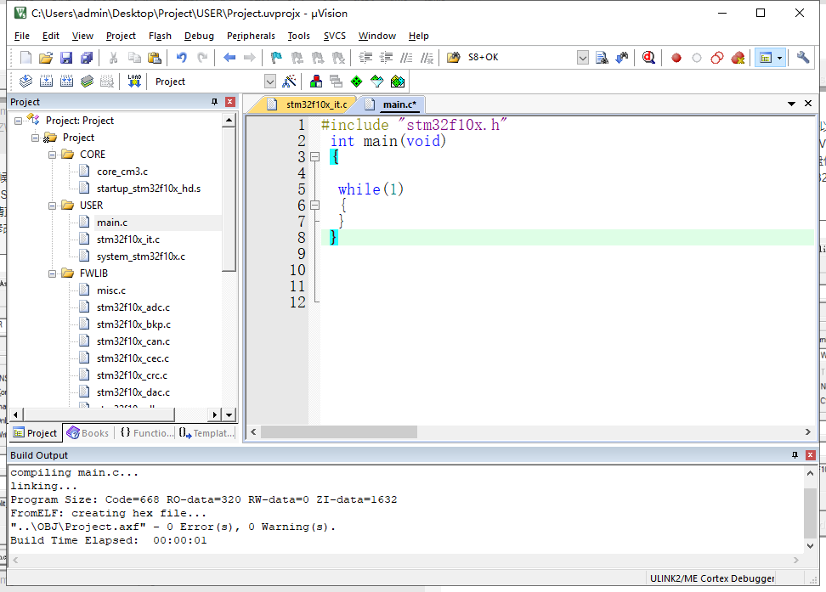Close the Project panel
The width and height of the screenshot is (826, 592).
230,102
